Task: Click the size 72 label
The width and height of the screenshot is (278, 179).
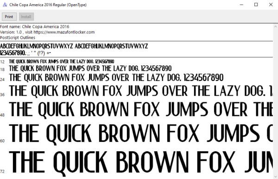Action: tap(2, 172)
